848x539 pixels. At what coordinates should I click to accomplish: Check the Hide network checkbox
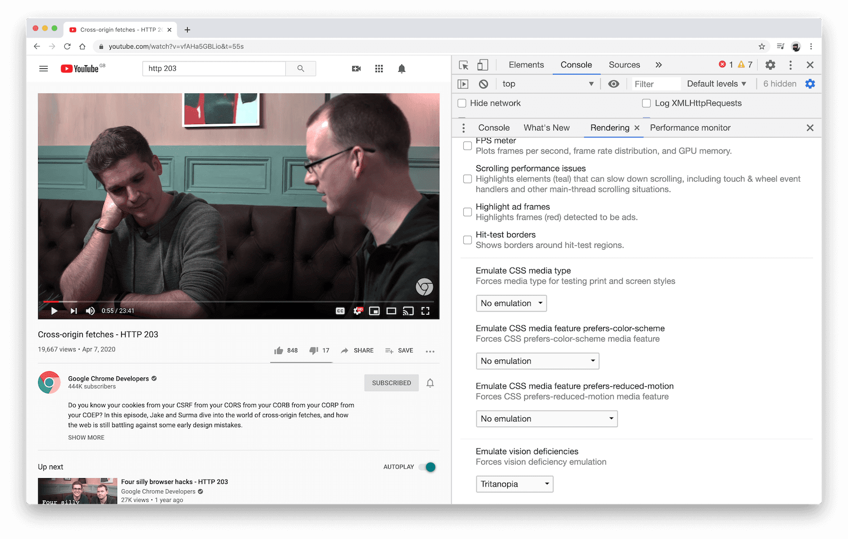462,103
